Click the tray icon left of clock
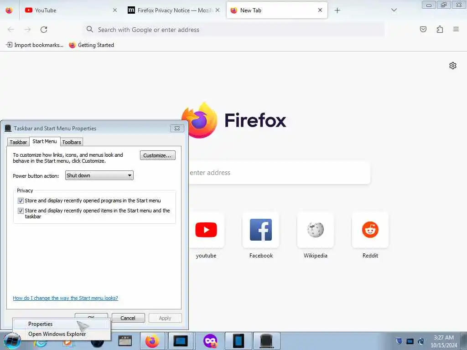This screenshot has height=350, width=467. point(421,341)
